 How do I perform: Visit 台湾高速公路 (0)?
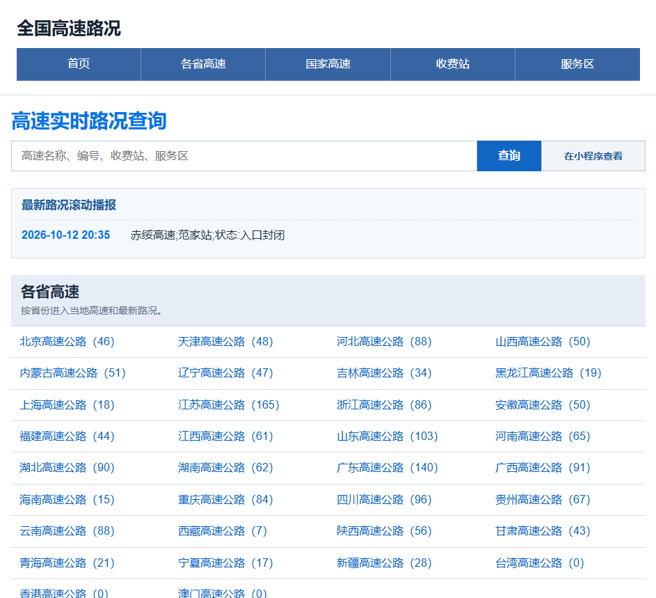pyautogui.click(x=540, y=562)
